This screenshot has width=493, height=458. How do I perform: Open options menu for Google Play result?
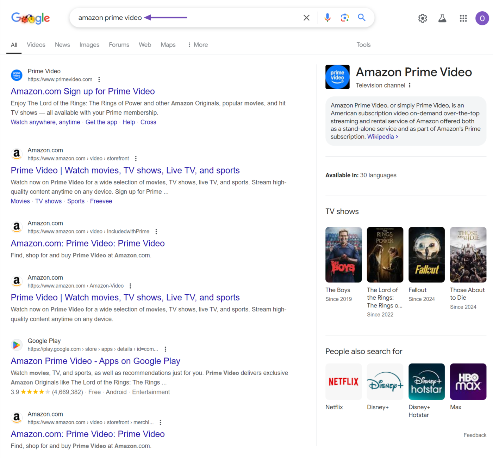coord(166,349)
